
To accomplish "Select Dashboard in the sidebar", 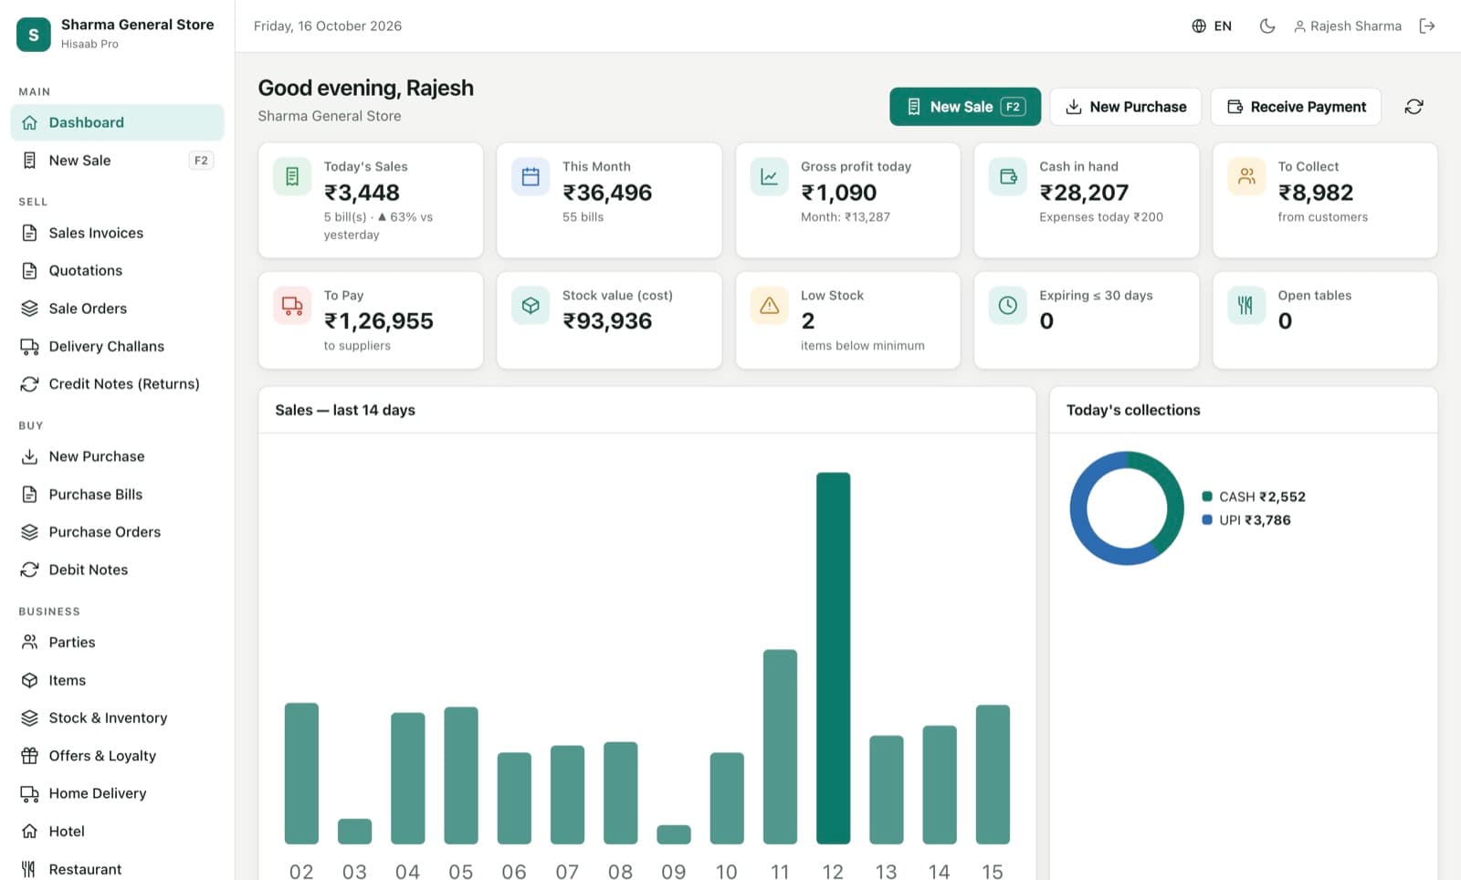I will pos(117,122).
